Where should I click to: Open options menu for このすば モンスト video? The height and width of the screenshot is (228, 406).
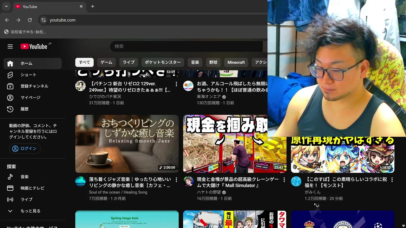[x=392, y=180]
